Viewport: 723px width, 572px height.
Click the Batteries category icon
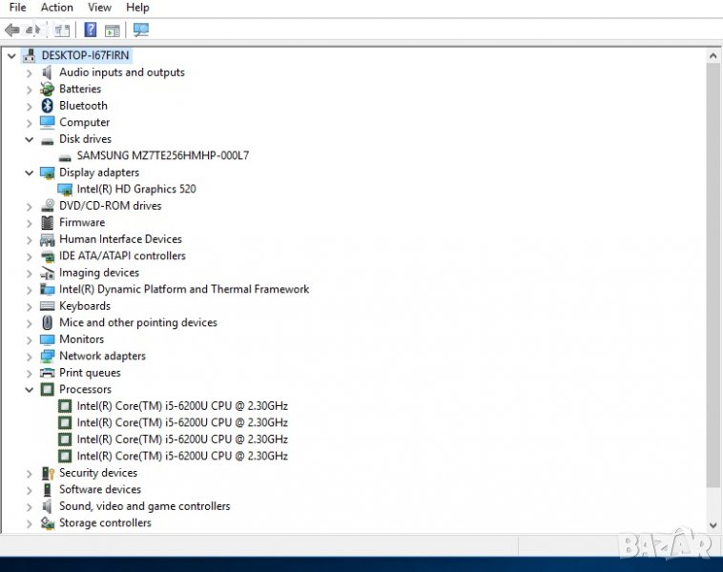pos(48,89)
